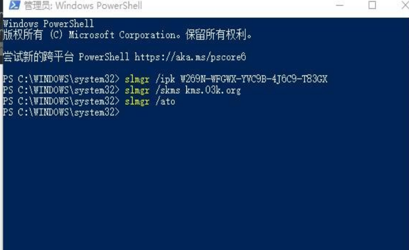Click the slmgr command on the /skms line
The image size is (409, 250).
pos(137,90)
